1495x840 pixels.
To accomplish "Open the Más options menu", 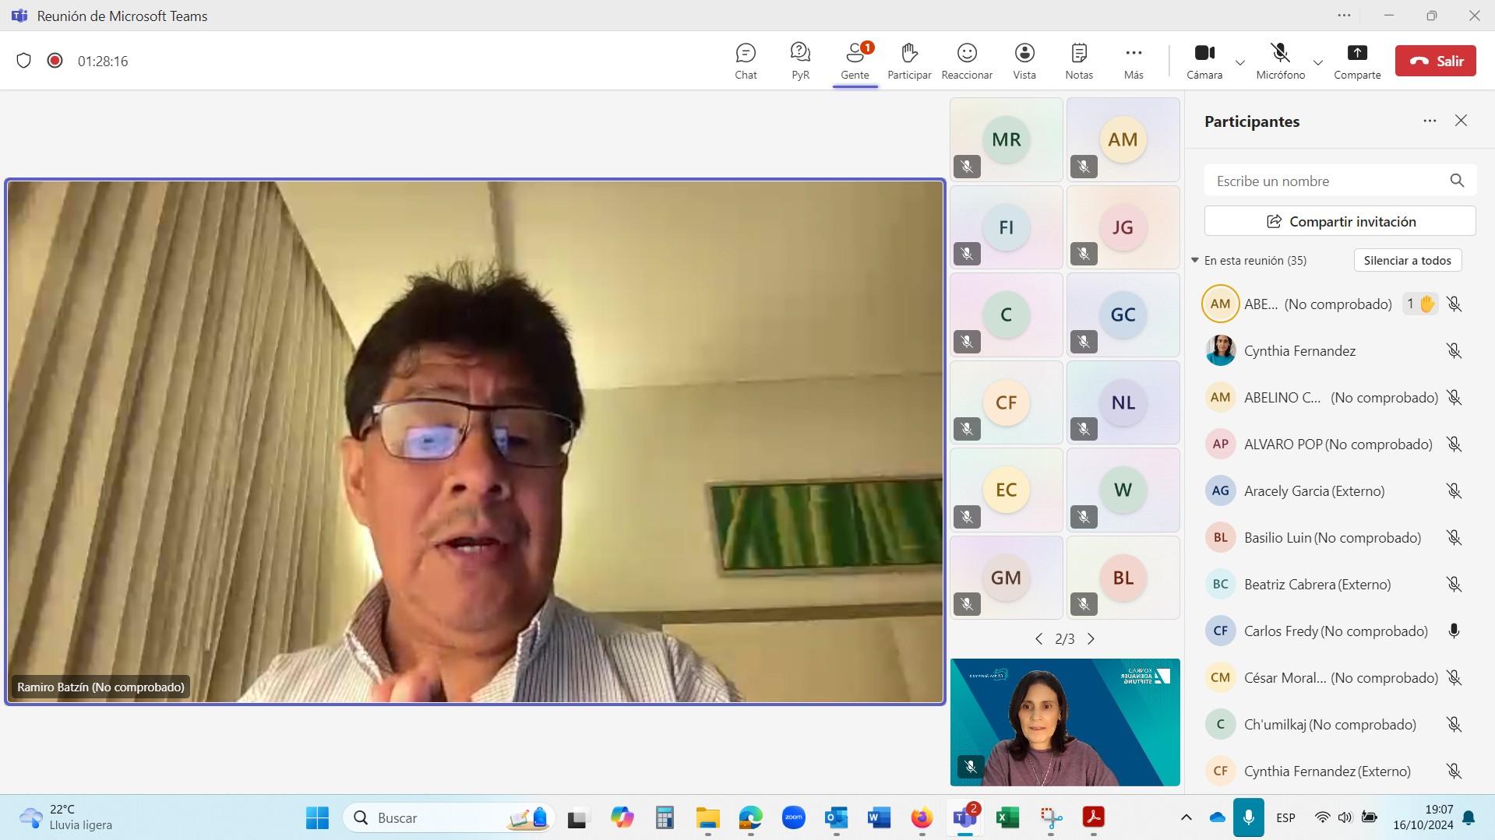I will tap(1133, 61).
